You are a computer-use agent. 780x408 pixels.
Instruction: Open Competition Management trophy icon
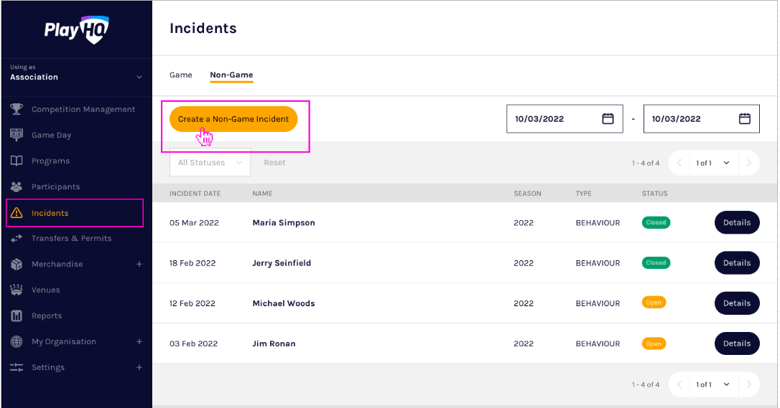[x=17, y=109]
